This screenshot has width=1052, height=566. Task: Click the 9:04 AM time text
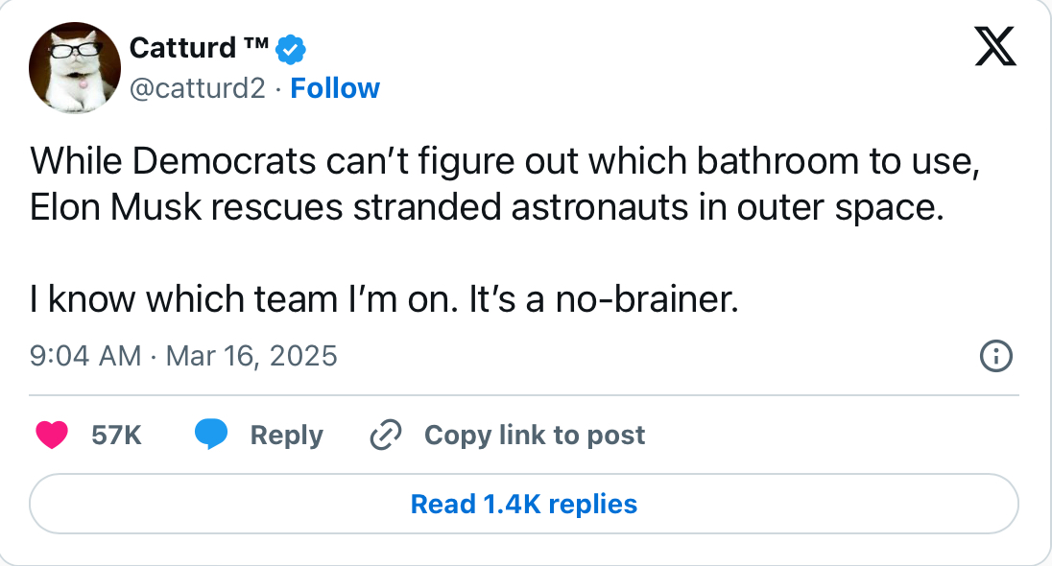pyautogui.click(x=85, y=357)
